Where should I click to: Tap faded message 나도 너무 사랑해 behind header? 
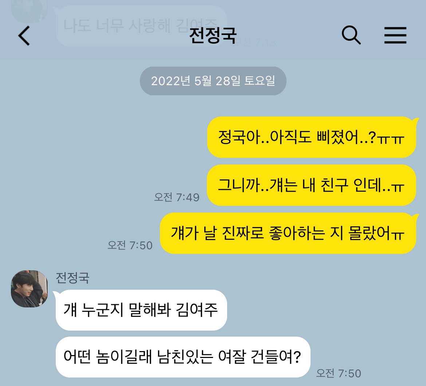(x=141, y=26)
